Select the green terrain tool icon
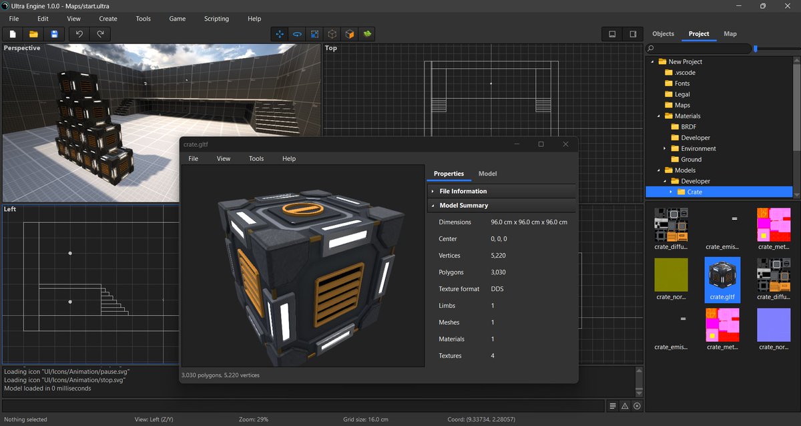 366,34
